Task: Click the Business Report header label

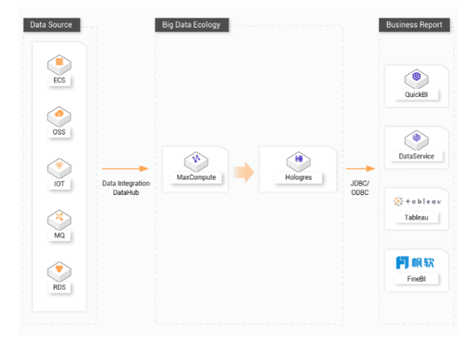Action: (x=414, y=25)
